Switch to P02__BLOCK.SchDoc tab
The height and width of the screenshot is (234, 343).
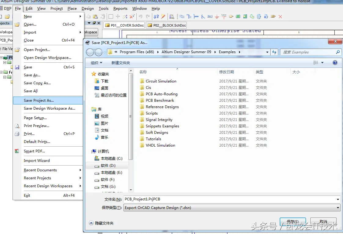(167, 25)
